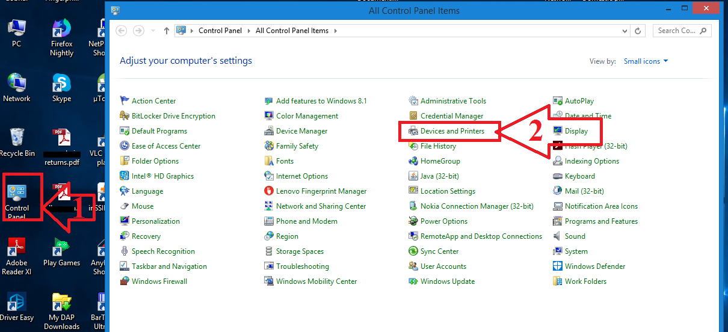Open the Device Manager icon
The height and width of the screenshot is (332, 728).
pyautogui.click(x=269, y=131)
